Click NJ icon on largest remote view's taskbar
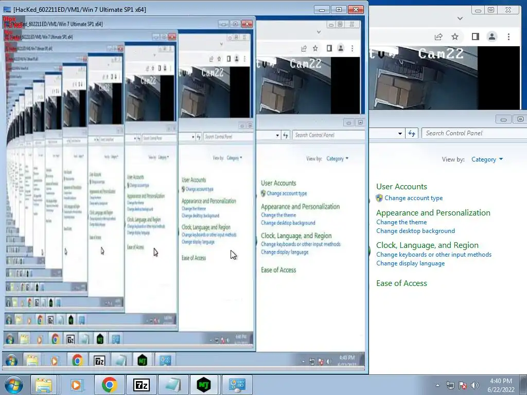The width and height of the screenshot is (527, 395). (x=143, y=361)
